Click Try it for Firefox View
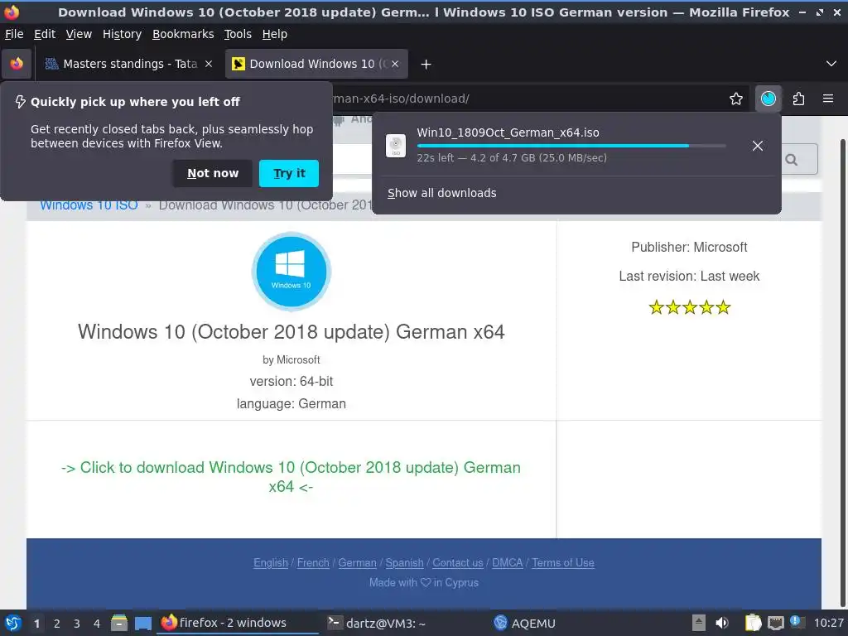The image size is (848, 636). click(289, 173)
